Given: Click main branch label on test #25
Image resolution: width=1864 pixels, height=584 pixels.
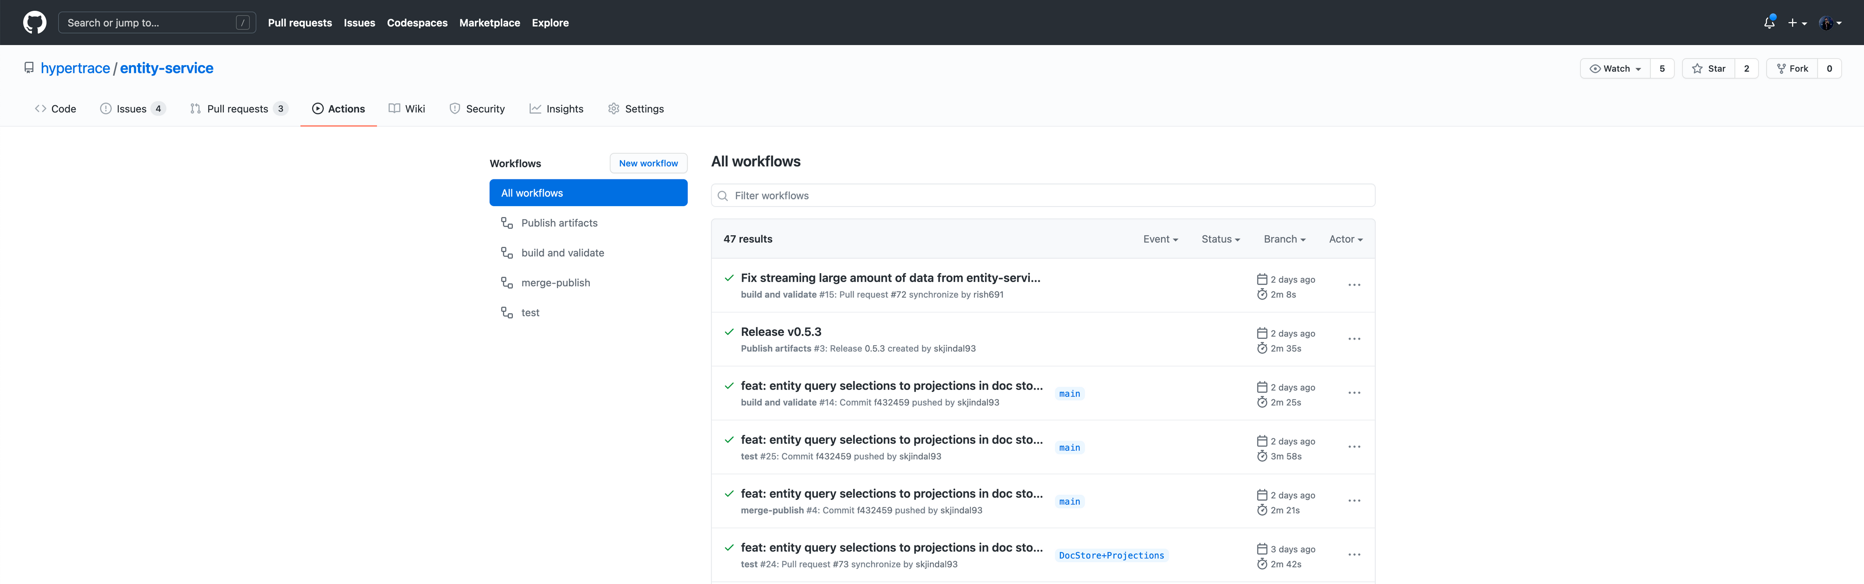Looking at the screenshot, I should click(1069, 448).
